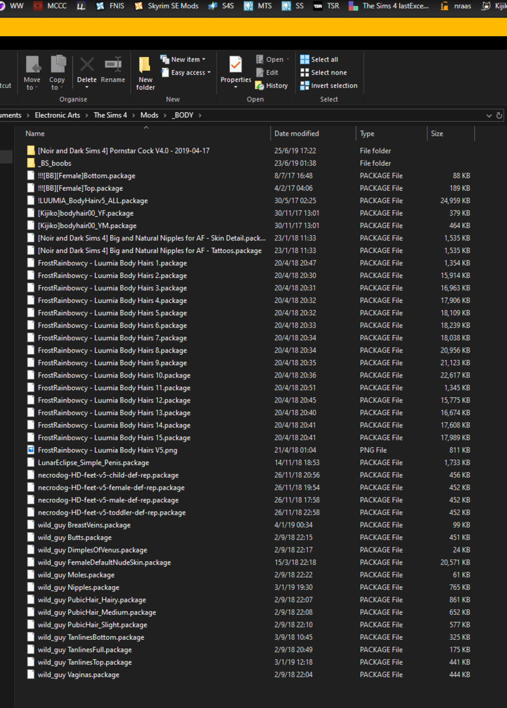The height and width of the screenshot is (708, 507).
Task: Open the MTS bookmark
Action: [258, 6]
